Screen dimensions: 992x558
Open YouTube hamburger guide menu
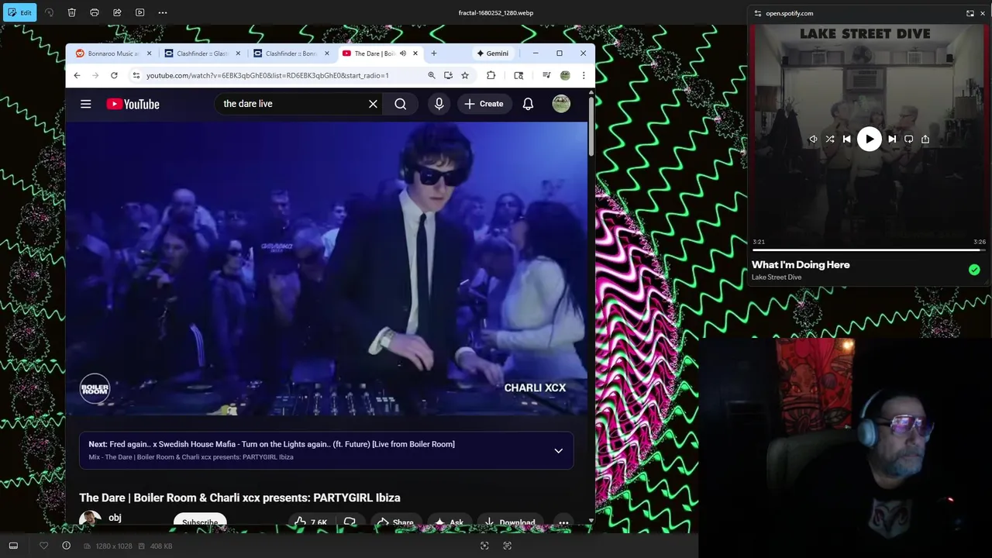pos(86,104)
